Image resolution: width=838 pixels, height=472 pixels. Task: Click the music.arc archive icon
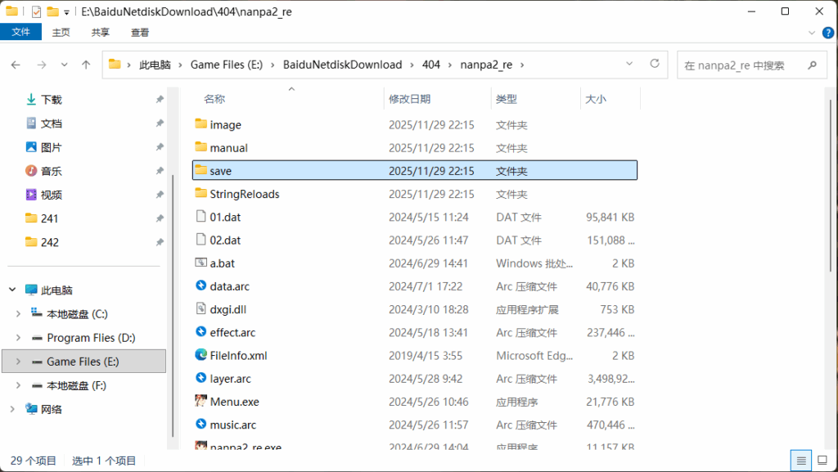tap(201, 424)
